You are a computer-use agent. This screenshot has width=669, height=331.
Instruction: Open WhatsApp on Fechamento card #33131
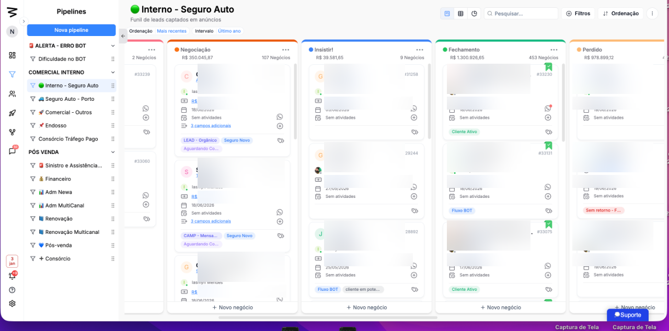548,187
